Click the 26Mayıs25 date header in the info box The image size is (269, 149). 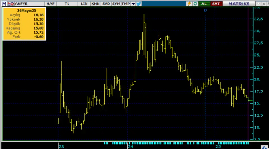[x=27, y=11]
